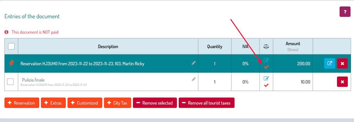Image resolution: width=354 pixels, height=122 pixels.
Task: Open the purple question mark help button
Action: pos(345,12)
